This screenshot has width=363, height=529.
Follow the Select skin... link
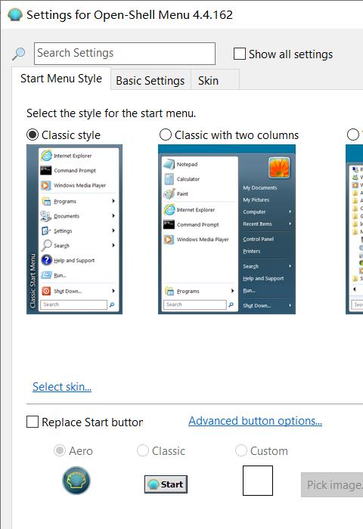click(62, 387)
